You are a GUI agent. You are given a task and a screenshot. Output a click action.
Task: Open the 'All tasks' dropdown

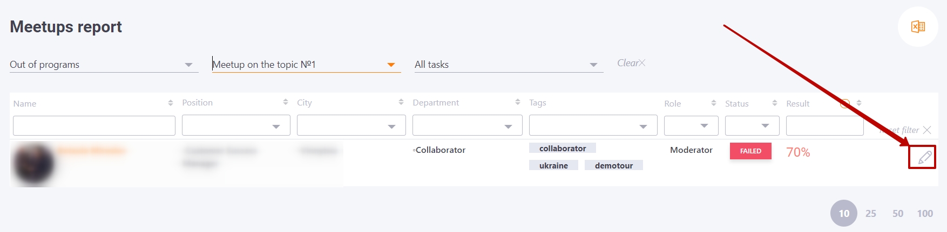click(508, 65)
